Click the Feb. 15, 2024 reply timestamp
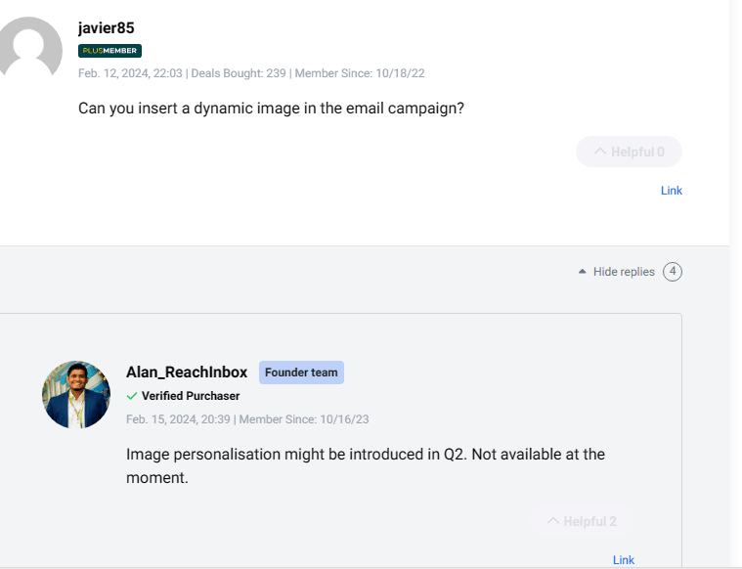The width and height of the screenshot is (742, 569). click(x=178, y=419)
